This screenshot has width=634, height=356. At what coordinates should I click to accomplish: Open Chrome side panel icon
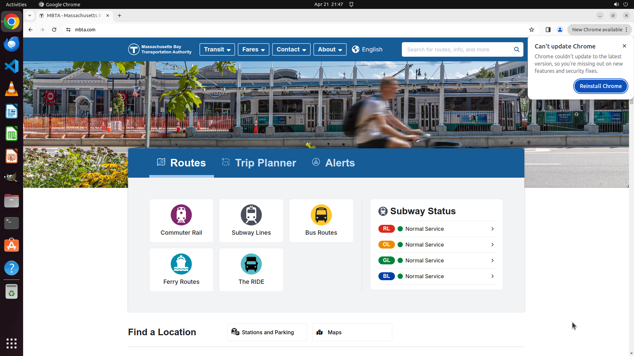click(548, 30)
